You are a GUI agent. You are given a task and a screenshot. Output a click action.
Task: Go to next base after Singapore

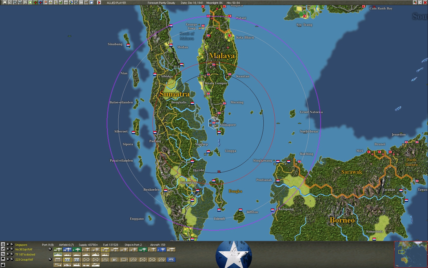tap(12, 245)
